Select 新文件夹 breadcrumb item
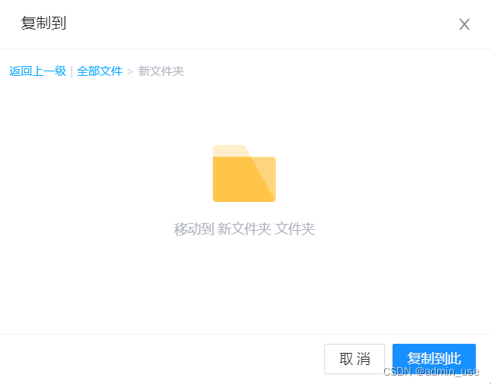491x384 pixels. [161, 71]
